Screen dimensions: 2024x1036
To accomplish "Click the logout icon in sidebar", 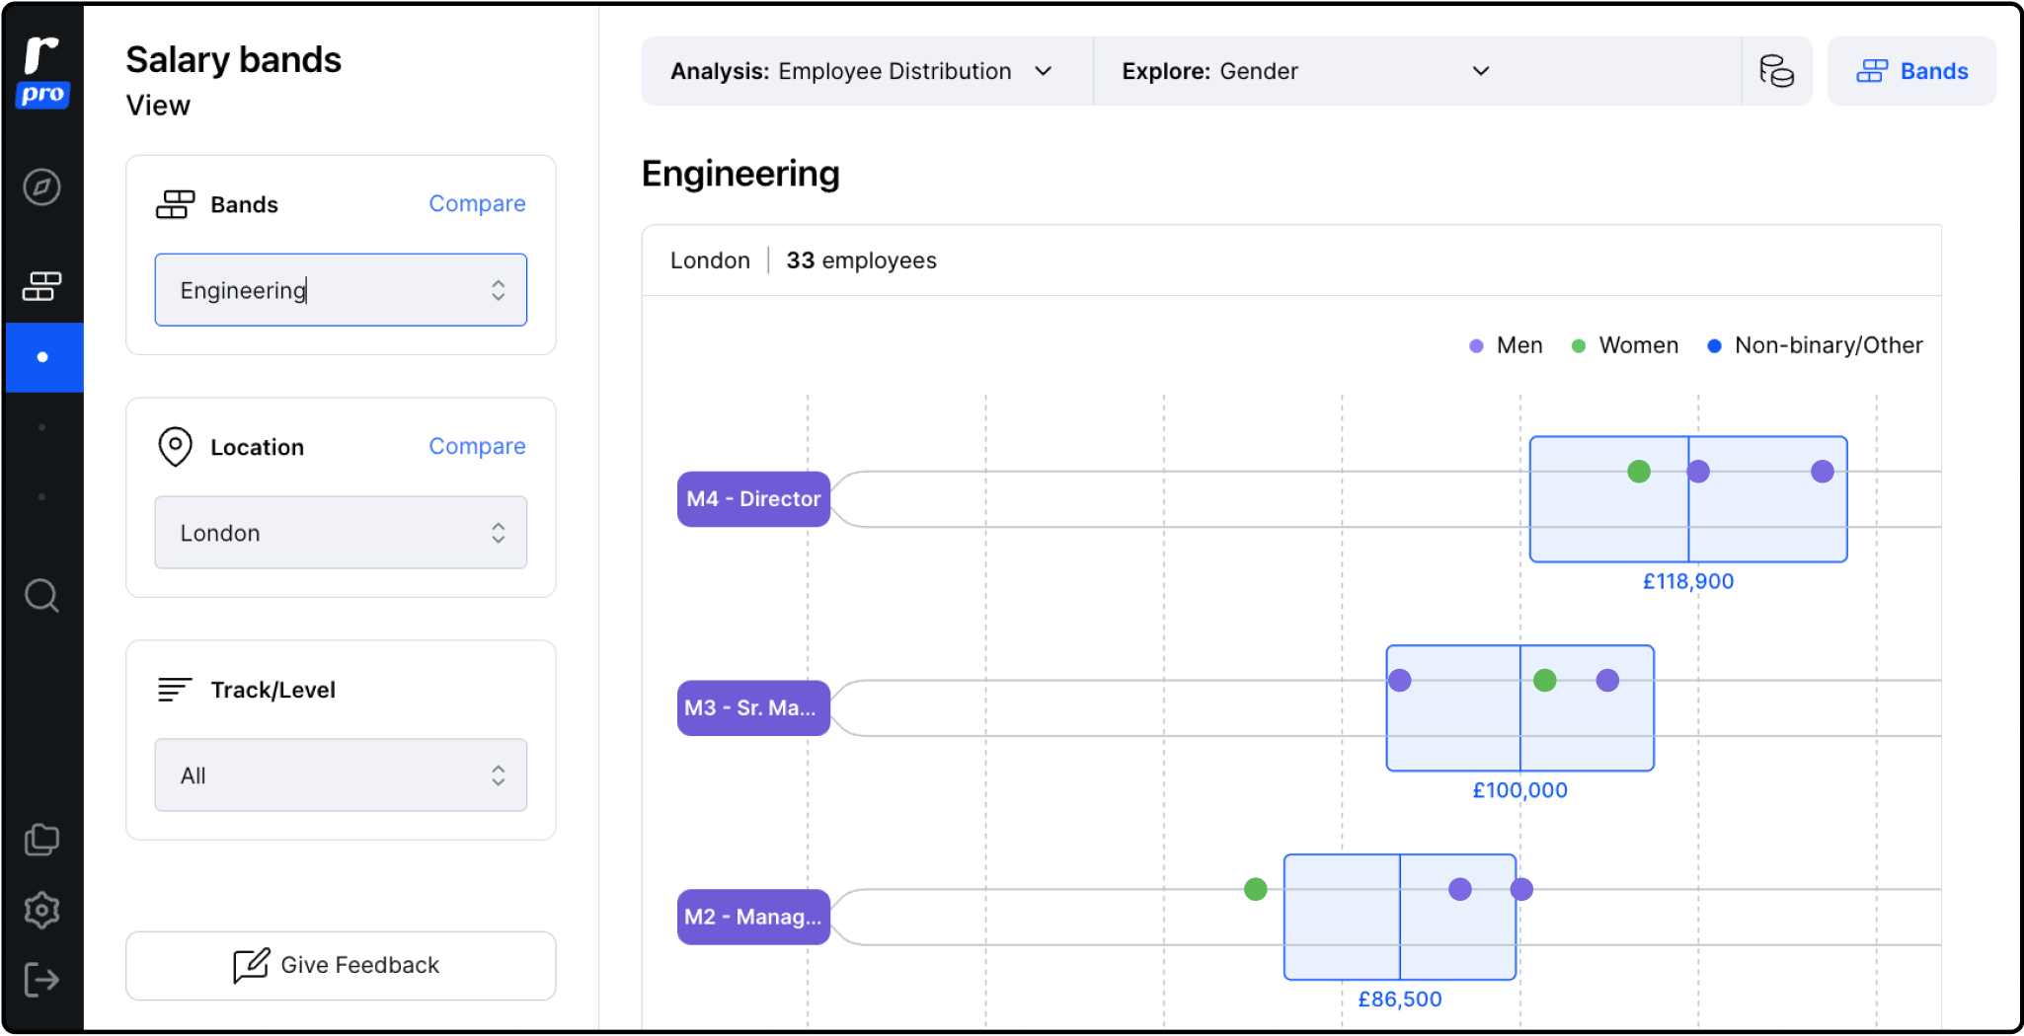I will point(41,980).
